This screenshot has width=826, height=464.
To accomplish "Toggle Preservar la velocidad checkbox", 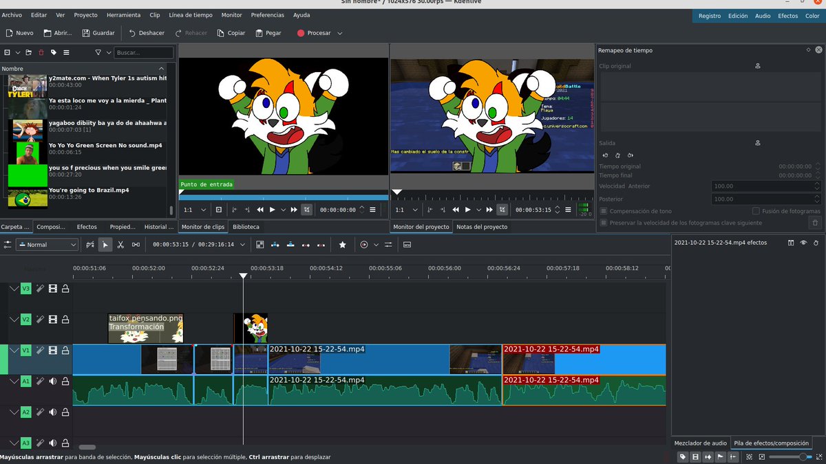I will click(604, 223).
